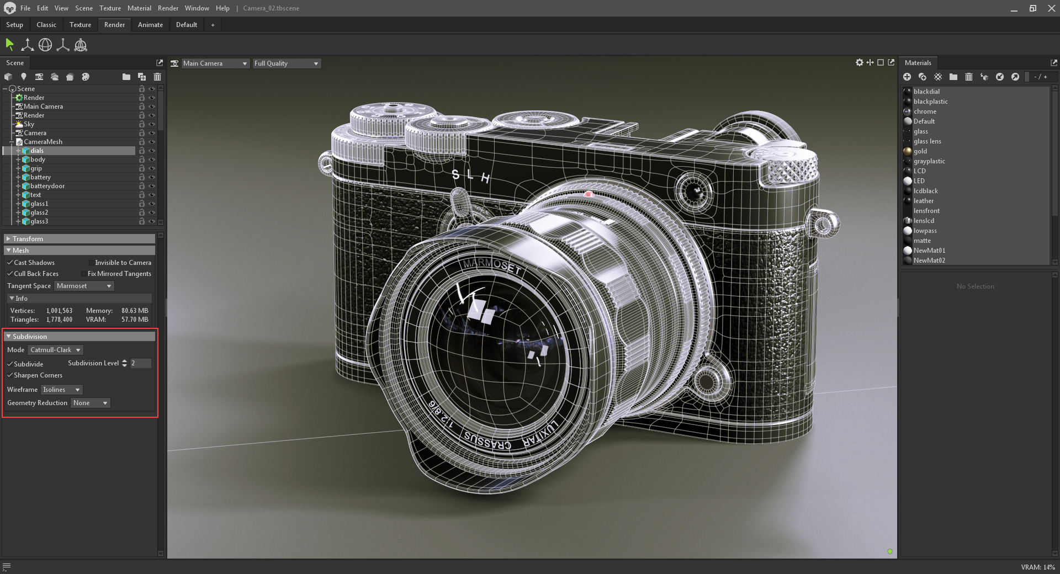This screenshot has height=574, width=1060.
Task: Click the Subdivision Level value field
Action: pos(141,363)
